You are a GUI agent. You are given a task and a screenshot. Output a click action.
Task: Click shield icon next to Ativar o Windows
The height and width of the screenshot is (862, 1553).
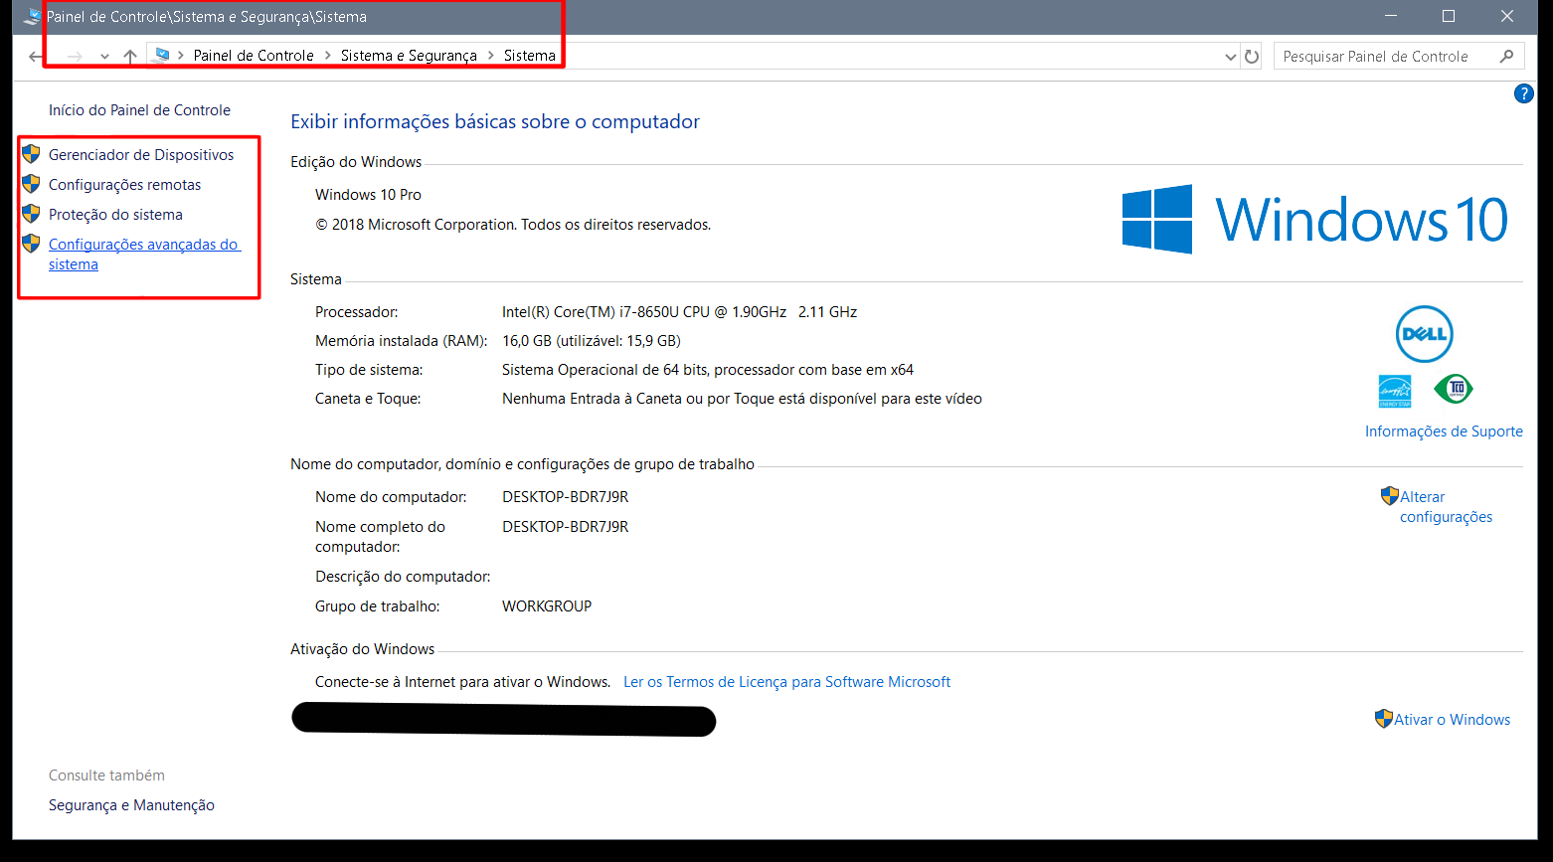click(x=1383, y=718)
